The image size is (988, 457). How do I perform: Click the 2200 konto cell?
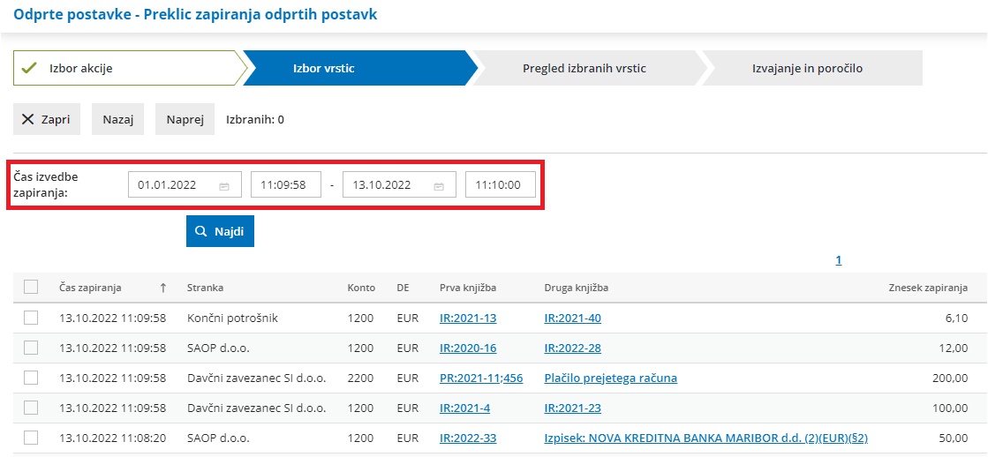tap(359, 378)
